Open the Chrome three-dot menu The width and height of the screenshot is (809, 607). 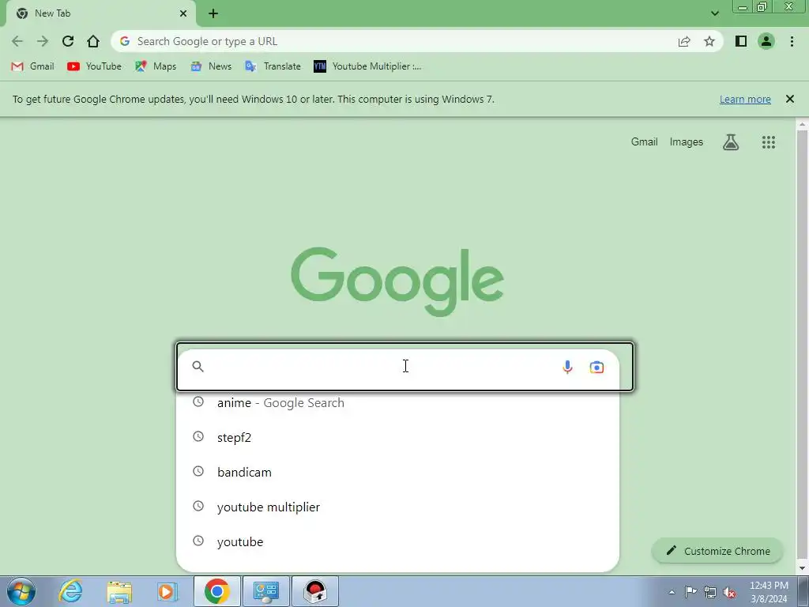[x=792, y=41]
